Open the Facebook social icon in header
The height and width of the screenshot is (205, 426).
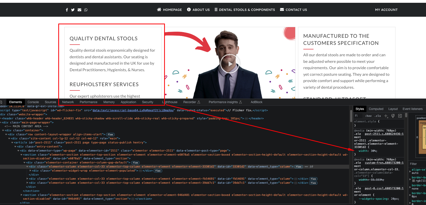[67, 10]
